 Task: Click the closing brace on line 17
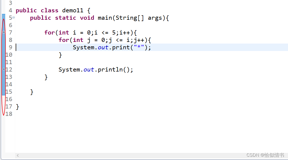pos(17,107)
